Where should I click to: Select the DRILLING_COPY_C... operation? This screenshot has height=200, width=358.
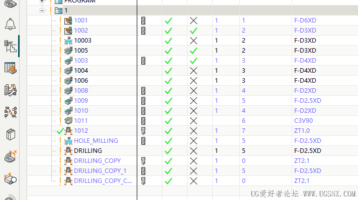coord(103,180)
